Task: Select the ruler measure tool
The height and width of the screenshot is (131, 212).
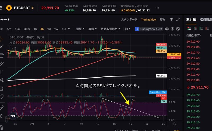Action: [x=2, y=107]
